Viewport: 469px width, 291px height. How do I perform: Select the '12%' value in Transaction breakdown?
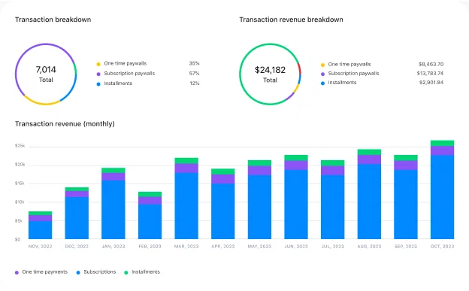tap(195, 83)
